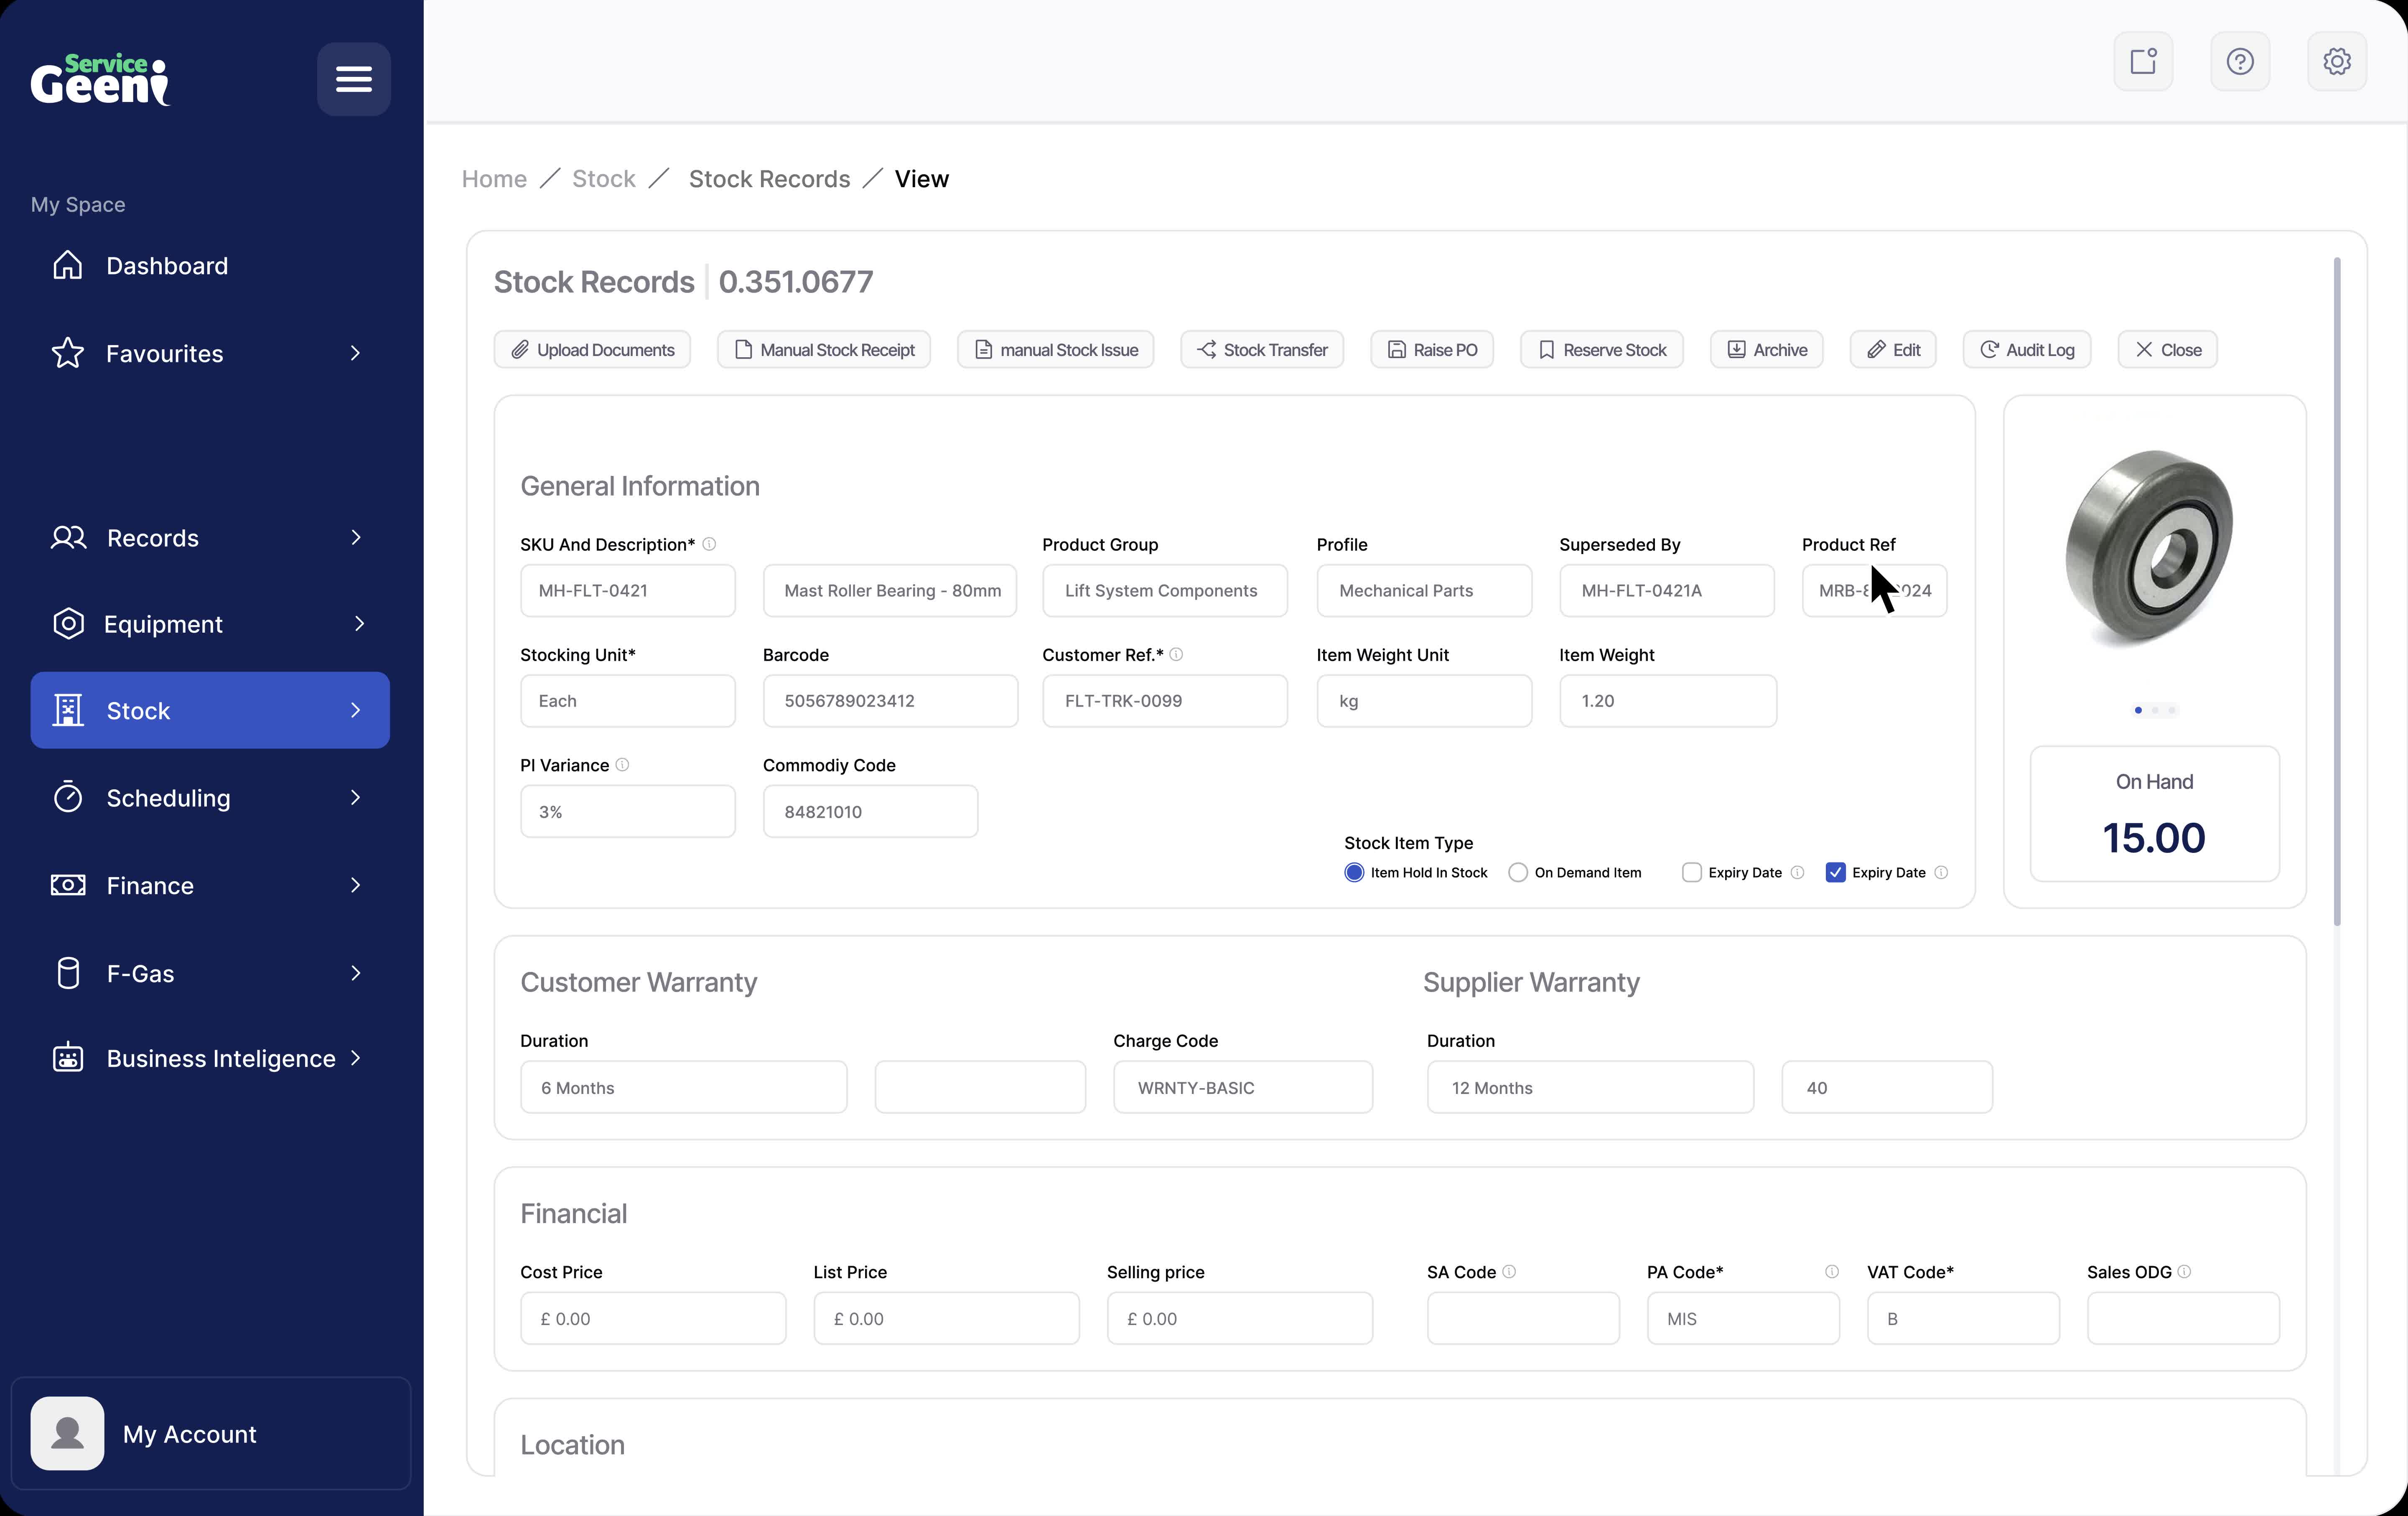Click the Dashboard home icon
The height and width of the screenshot is (1516, 2408).
click(x=68, y=265)
